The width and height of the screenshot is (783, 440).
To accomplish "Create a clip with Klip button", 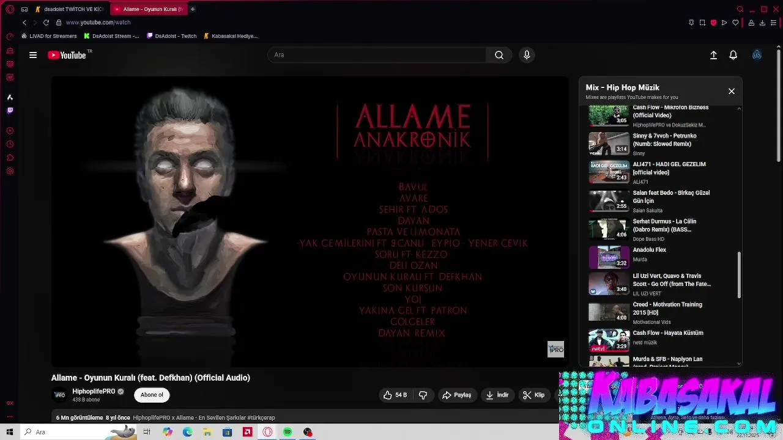I will coord(533,395).
